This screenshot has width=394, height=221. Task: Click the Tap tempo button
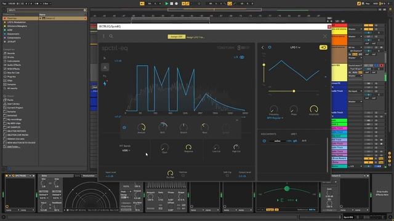point(4,4)
